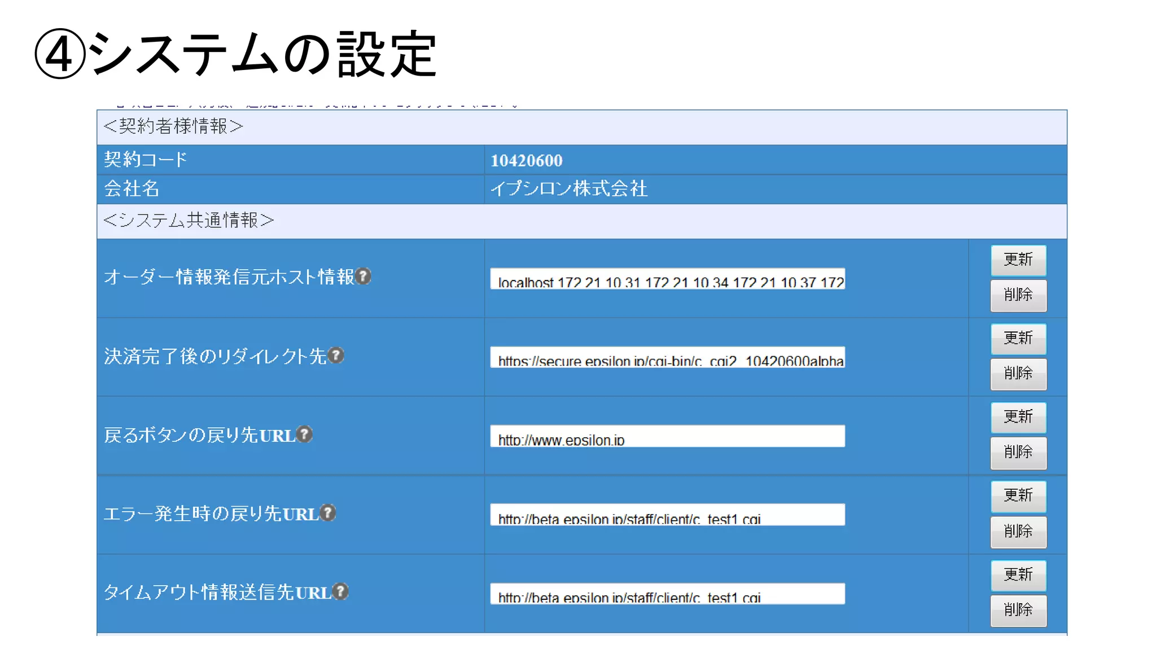Viewport: 1156px width, 650px height.
Task: Focus the redirect URL field with secure.epsilon.jp
Action: 668,357
